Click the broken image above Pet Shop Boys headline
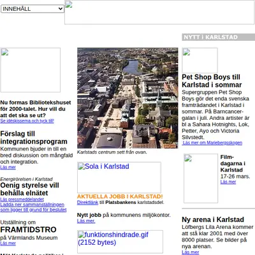 (x=200, y=61)
